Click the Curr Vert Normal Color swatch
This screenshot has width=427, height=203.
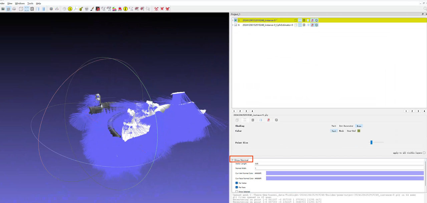tap(344, 173)
